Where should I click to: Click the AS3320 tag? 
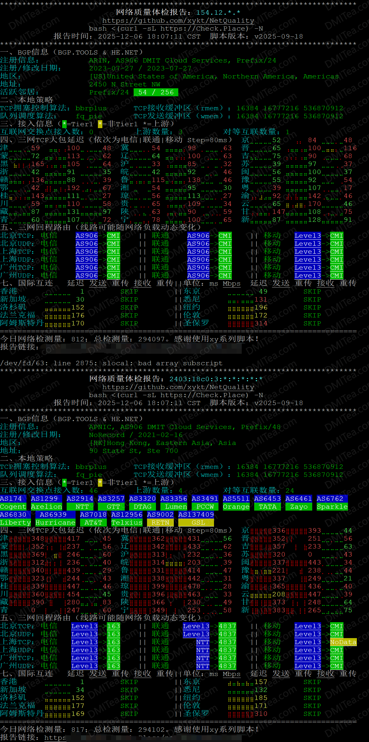(x=143, y=499)
